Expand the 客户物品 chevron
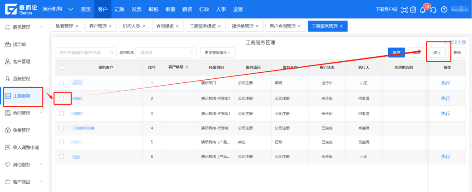This screenshot has width=472, height=192. point(41,181)
